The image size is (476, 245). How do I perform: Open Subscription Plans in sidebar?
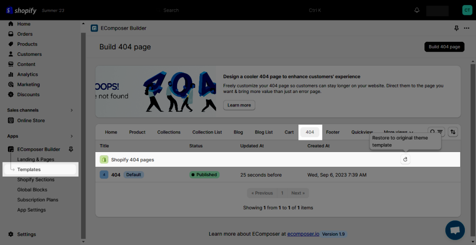point(38,200)
